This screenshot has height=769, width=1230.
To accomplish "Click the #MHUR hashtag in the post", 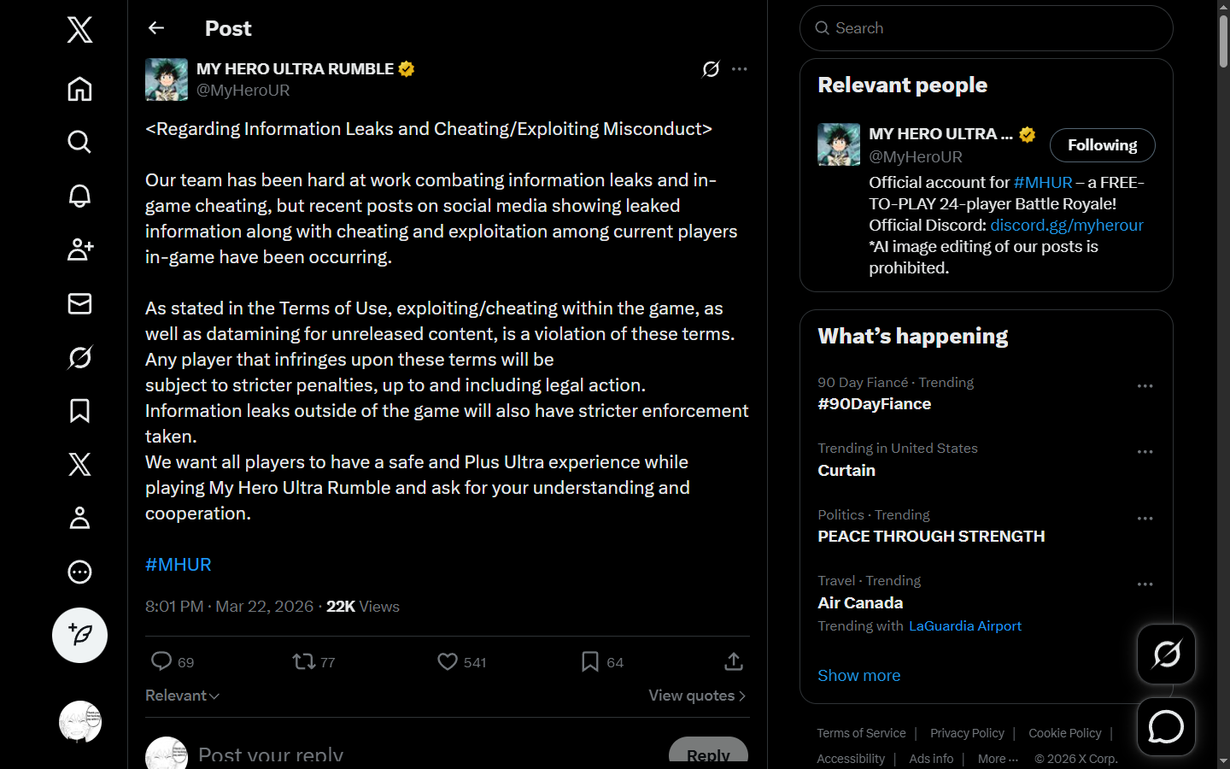I will [179, 565].
